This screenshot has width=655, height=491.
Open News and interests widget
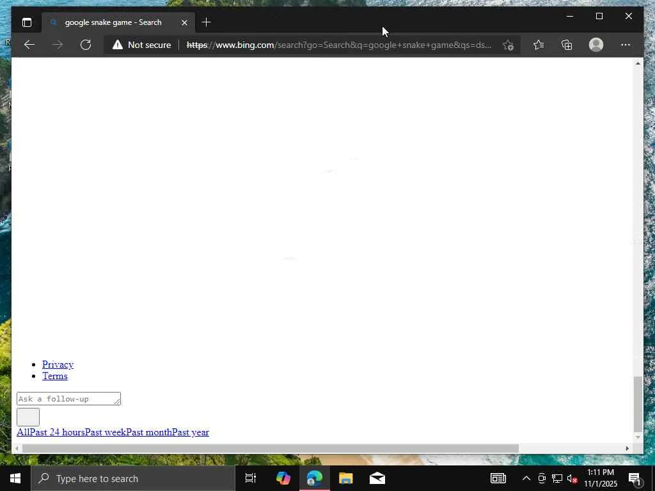[498, 478]
